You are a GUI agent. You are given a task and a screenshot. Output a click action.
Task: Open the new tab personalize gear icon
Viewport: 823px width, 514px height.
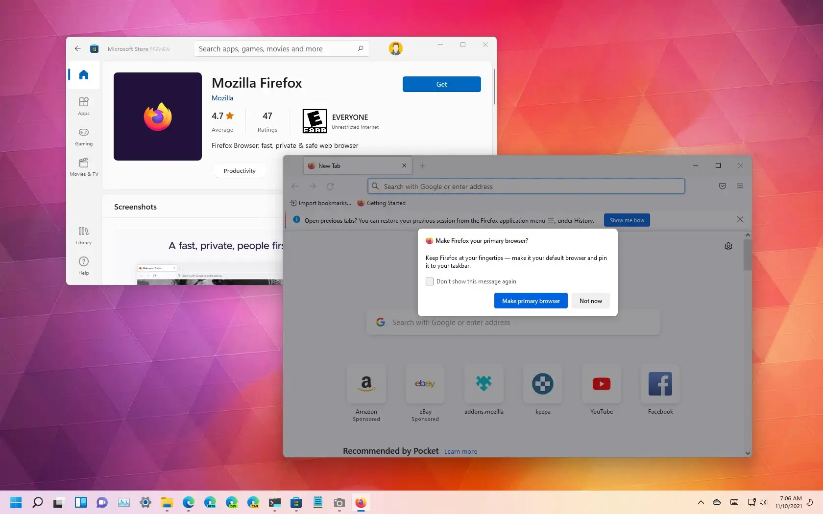tap(728, 246)
